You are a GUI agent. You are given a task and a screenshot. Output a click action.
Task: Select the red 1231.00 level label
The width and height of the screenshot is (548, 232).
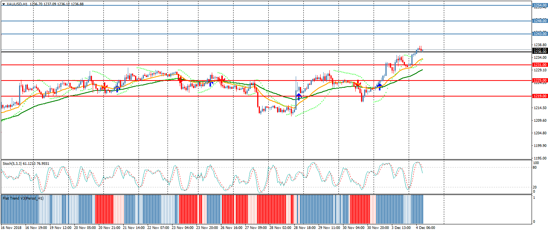tap(540, 65)
